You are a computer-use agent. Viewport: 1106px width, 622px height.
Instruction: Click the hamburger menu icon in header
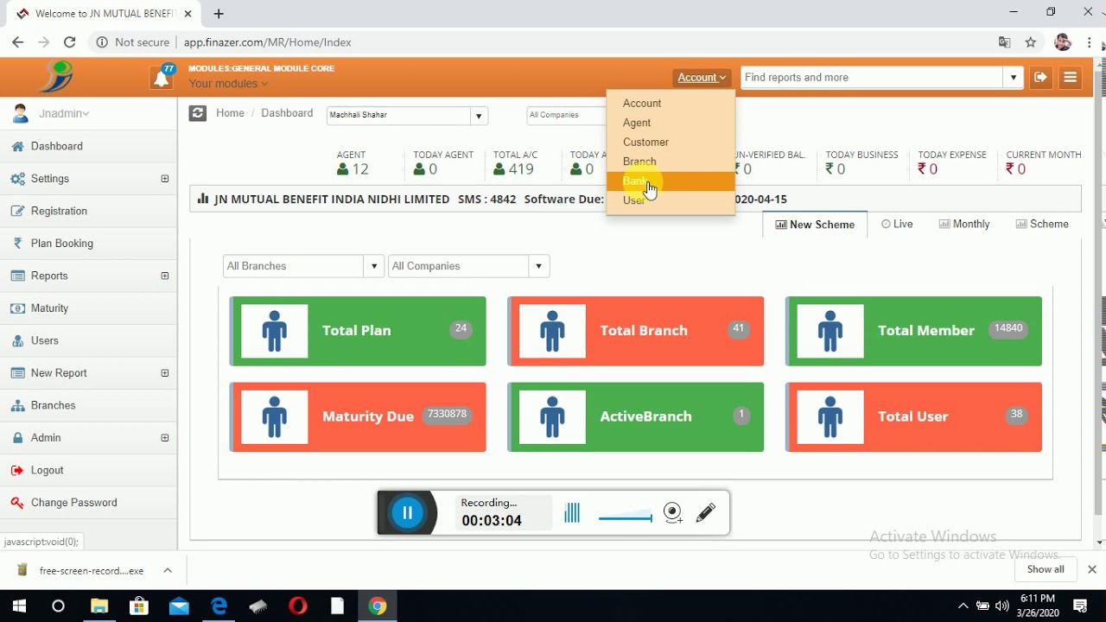click(1071, 78)
